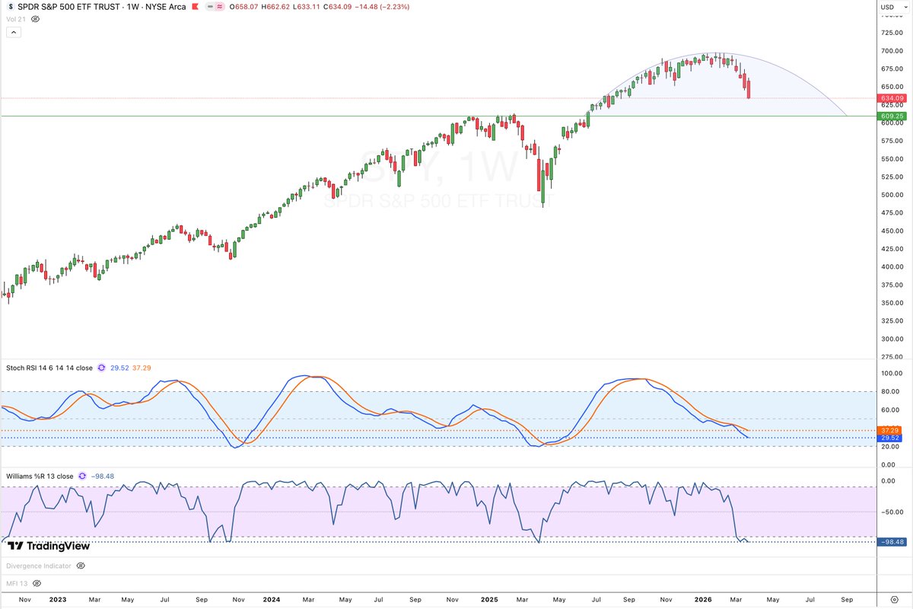Click the minus icon in the symbol header
913x609 pixels.
tap(209, 7)
